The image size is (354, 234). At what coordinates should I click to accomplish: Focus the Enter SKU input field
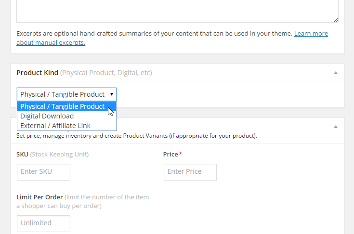pyautogui.click(x=43, y=172)
